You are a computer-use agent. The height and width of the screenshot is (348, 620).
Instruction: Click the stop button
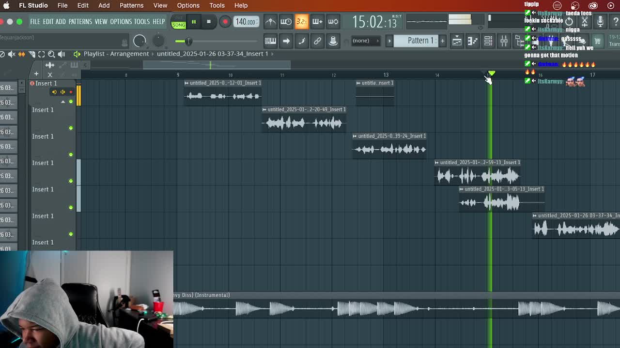pos(209,22)
